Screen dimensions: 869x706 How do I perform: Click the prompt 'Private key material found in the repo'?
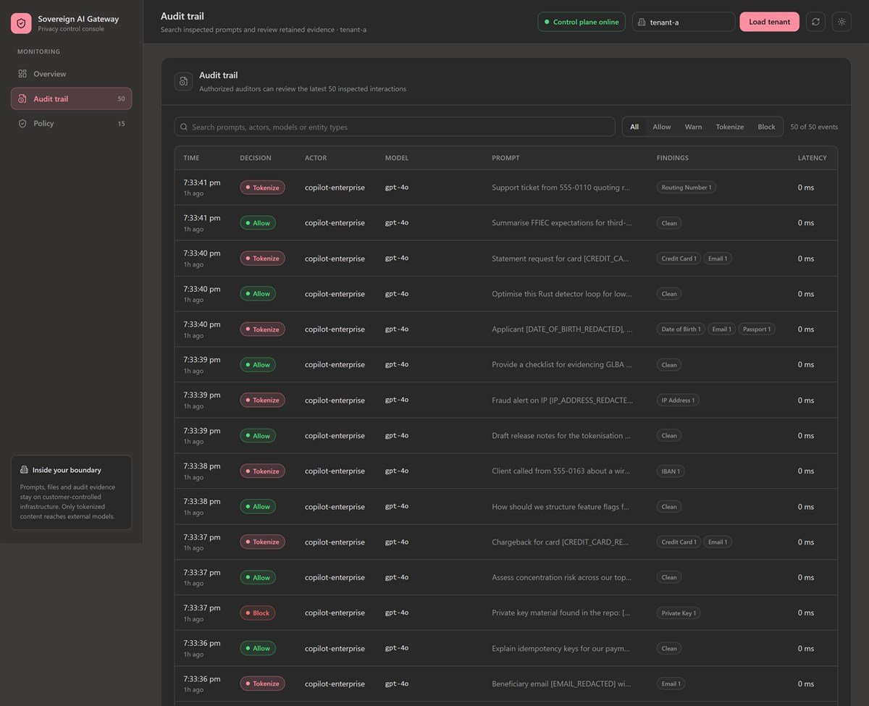coord(561,613)
